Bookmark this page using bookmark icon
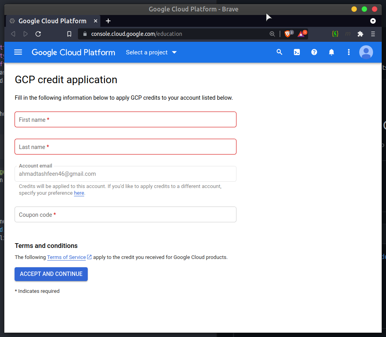Screen dimensions: 386x337 point(69,34)
